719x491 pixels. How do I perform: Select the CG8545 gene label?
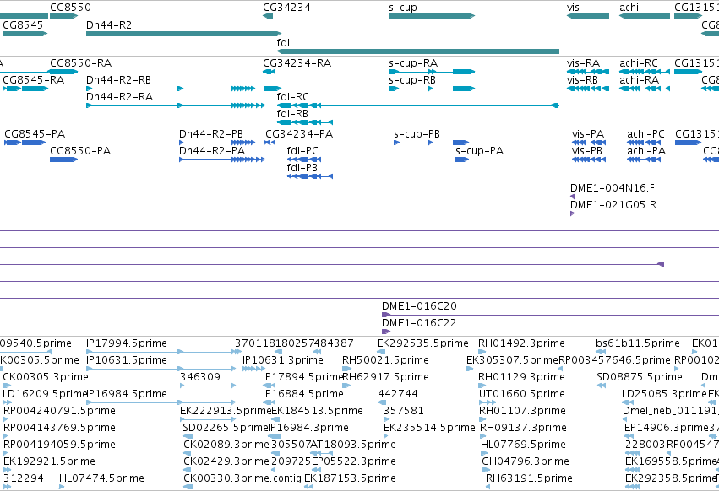point(23,24)
